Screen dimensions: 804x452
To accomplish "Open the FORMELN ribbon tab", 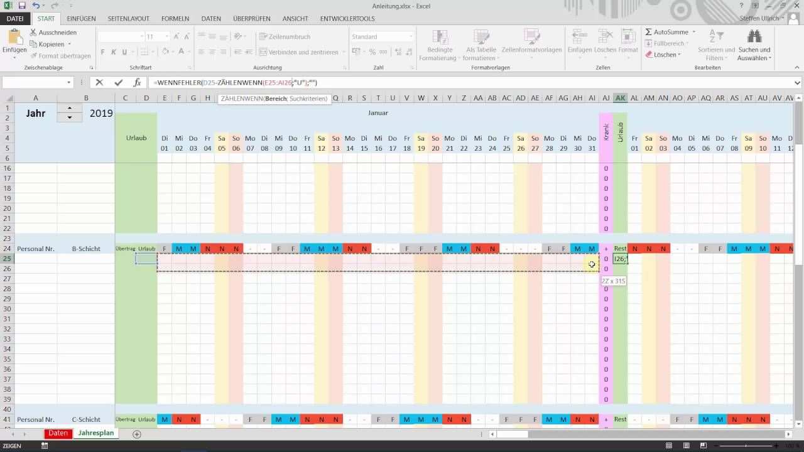I will [175, 19].
